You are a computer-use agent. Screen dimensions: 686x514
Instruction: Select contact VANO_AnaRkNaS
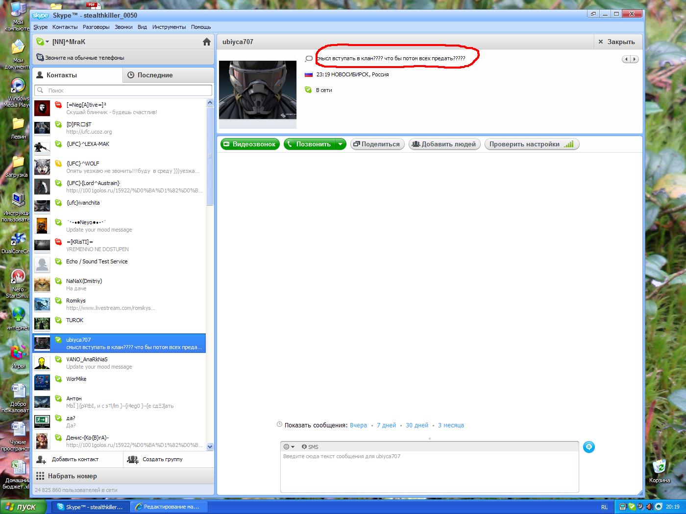pos(119,363)
